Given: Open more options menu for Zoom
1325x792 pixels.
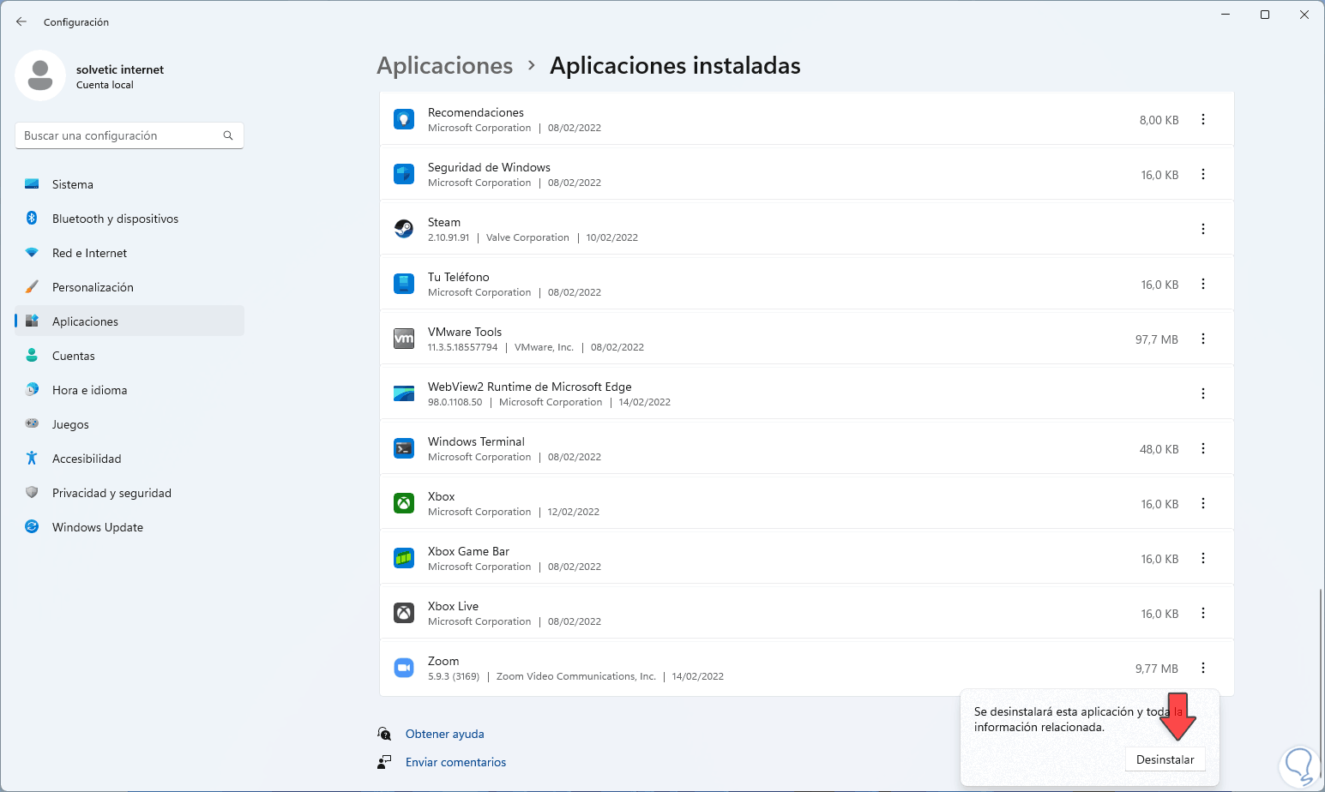Looking at the screenshot, I should [1203, 668].
